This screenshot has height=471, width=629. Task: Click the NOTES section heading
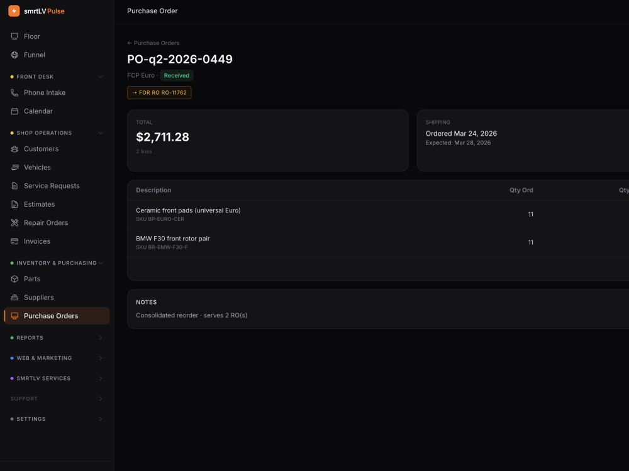point(147,303)
